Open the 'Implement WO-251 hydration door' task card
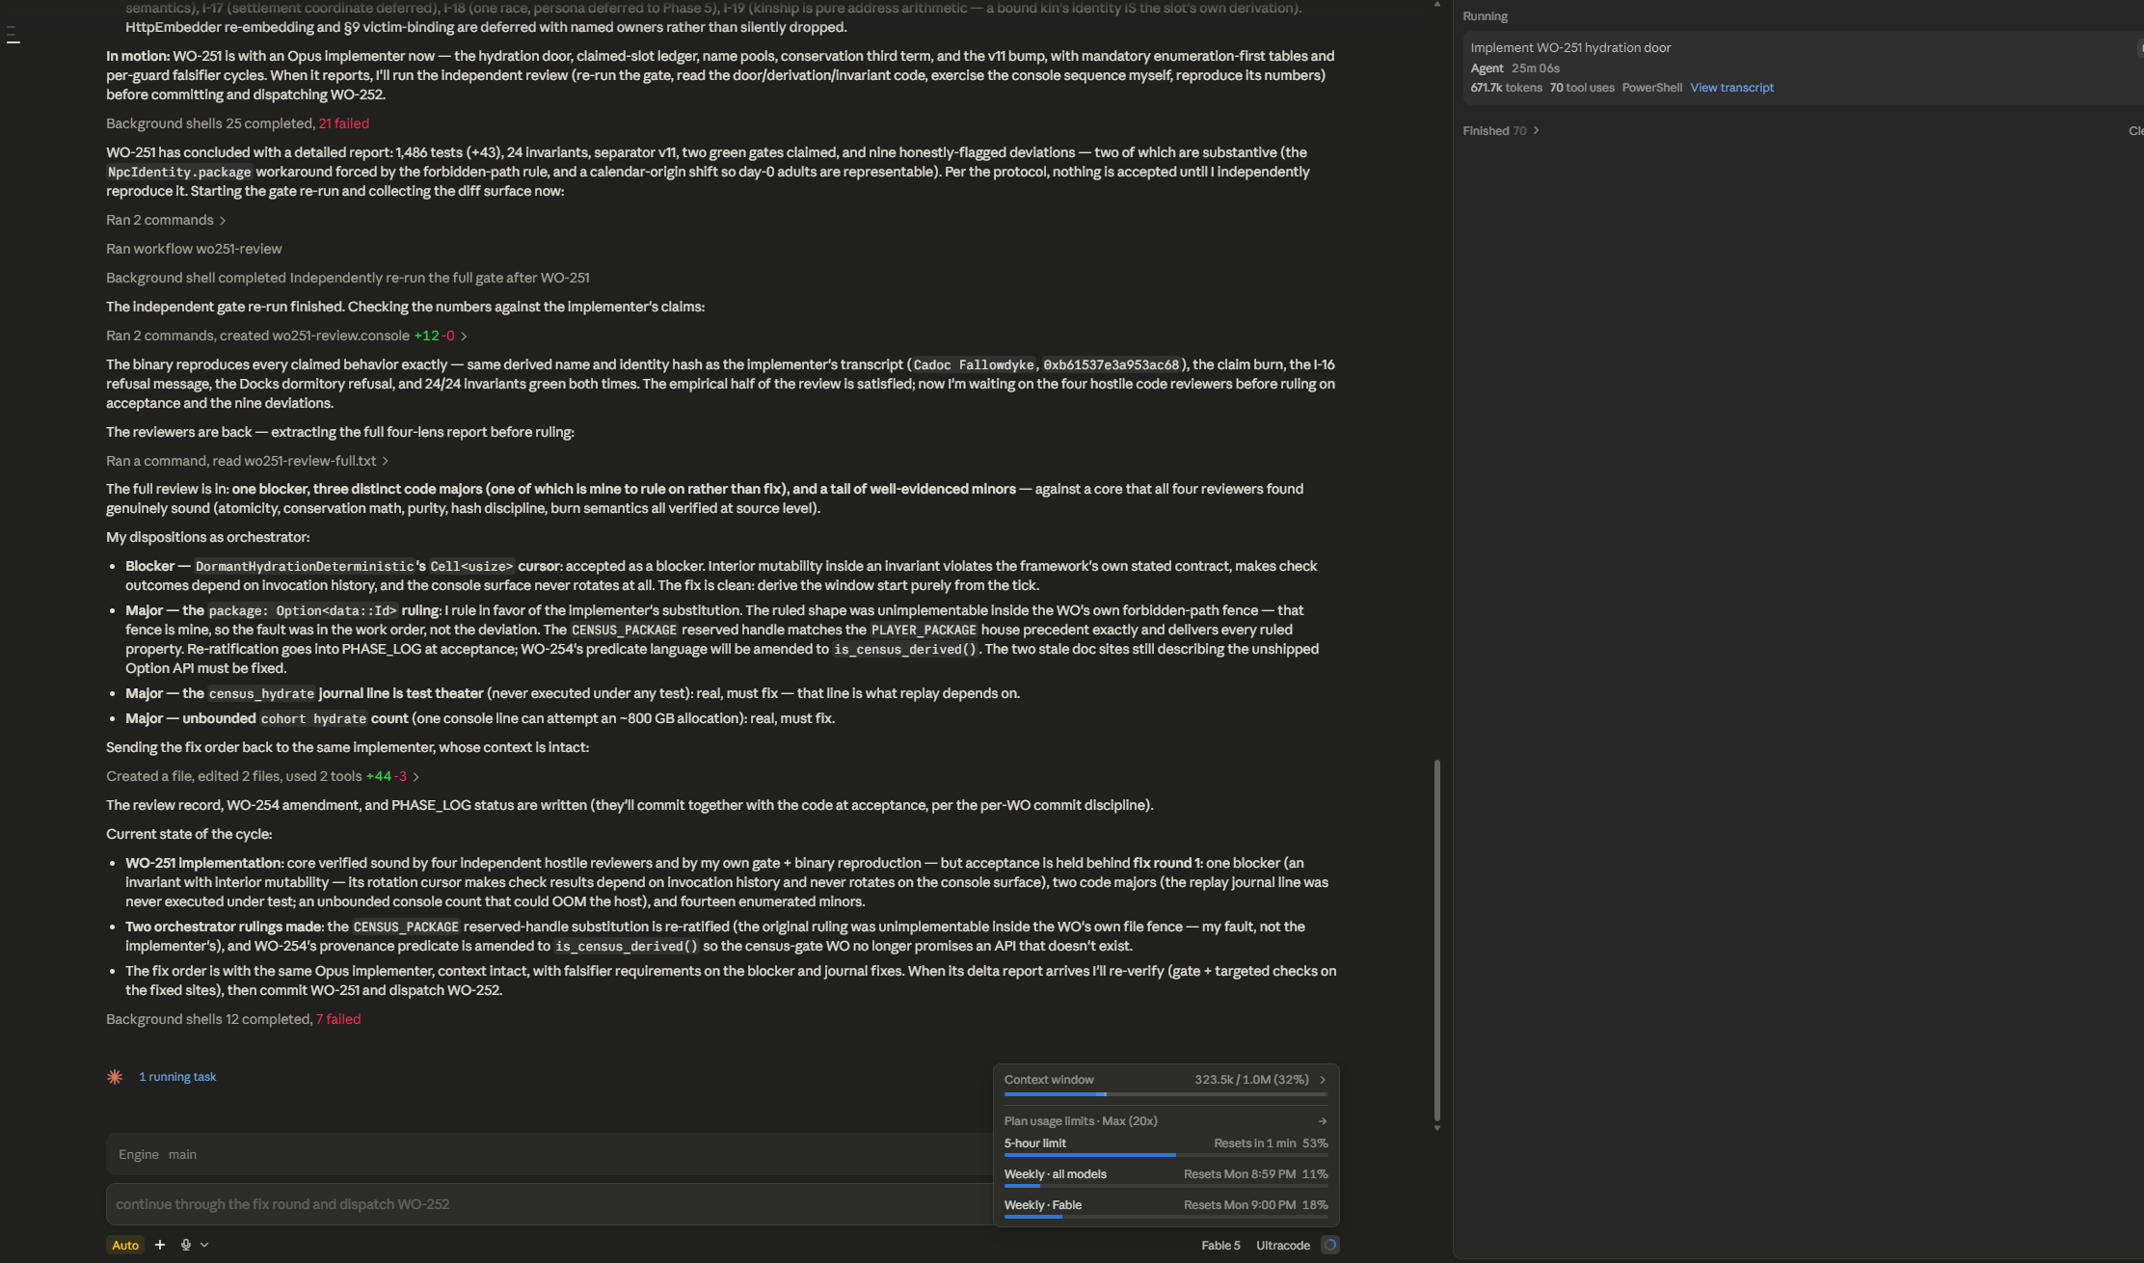This screenshot has height=1263, width=2144. click(x=1803, y=67)
